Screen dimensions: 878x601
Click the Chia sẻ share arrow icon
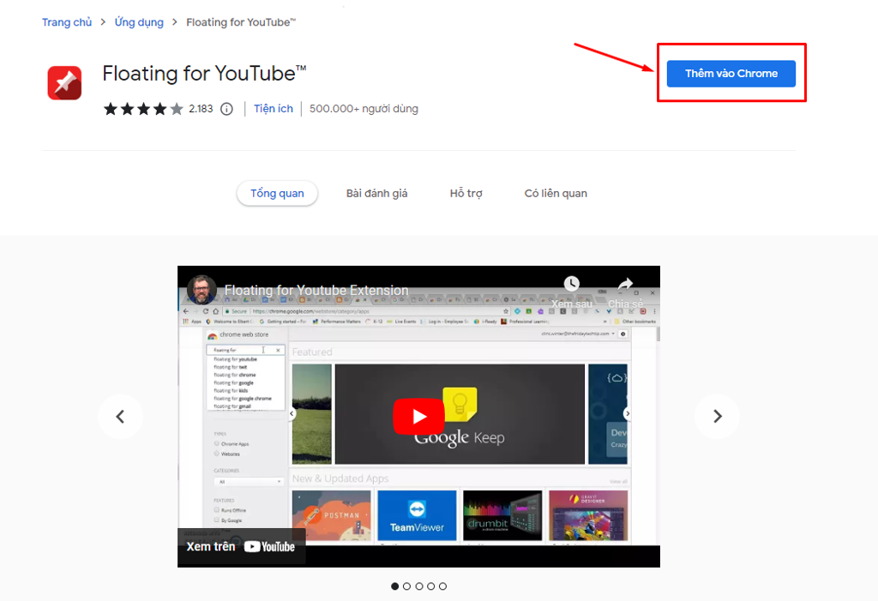(x=625, y=284)
